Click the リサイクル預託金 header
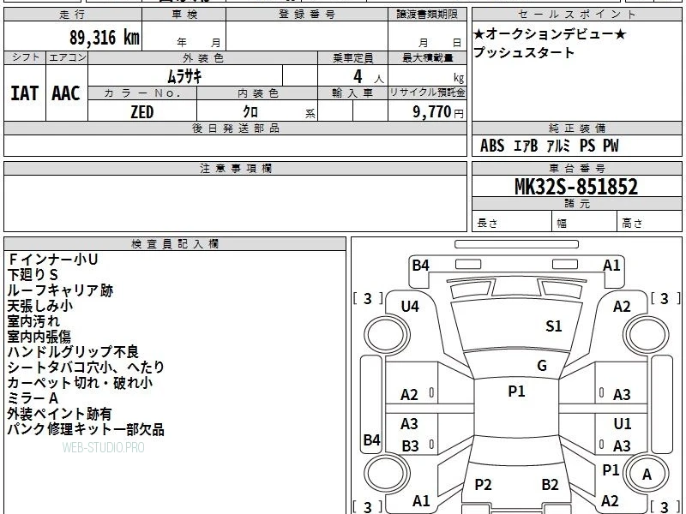 coord(427,93)
